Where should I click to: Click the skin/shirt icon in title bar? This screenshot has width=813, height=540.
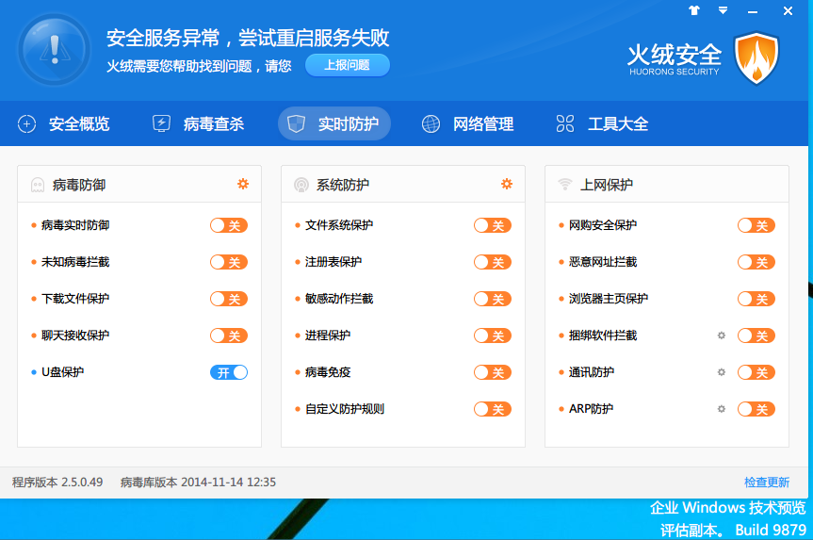tap(695, 11)
